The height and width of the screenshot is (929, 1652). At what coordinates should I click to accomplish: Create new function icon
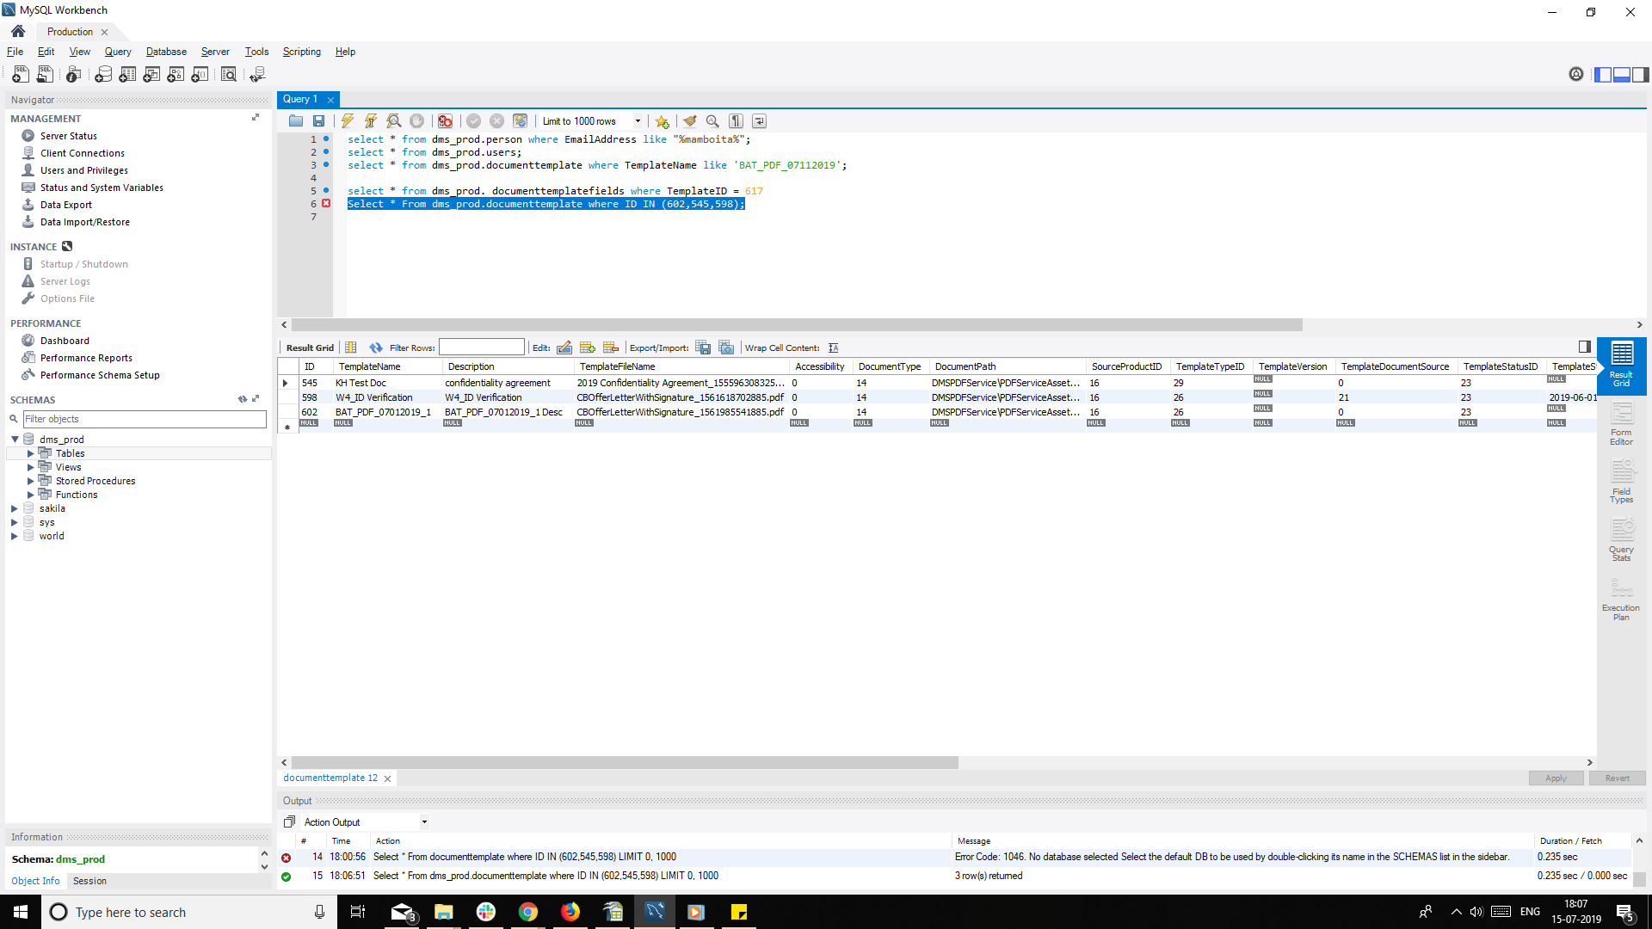200,75
